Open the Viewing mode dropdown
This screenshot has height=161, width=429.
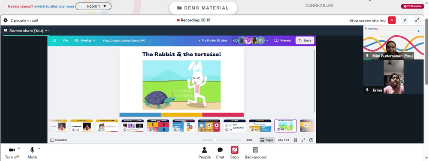[x=85, y=40]
